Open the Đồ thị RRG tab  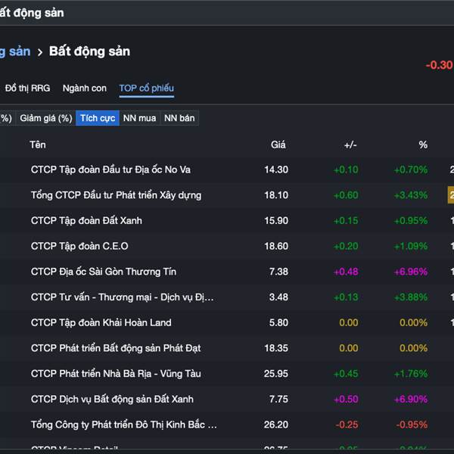point(27,88)
